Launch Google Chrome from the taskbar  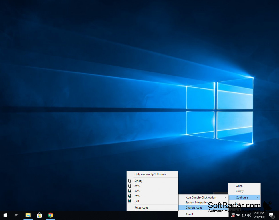pos(51,215)
